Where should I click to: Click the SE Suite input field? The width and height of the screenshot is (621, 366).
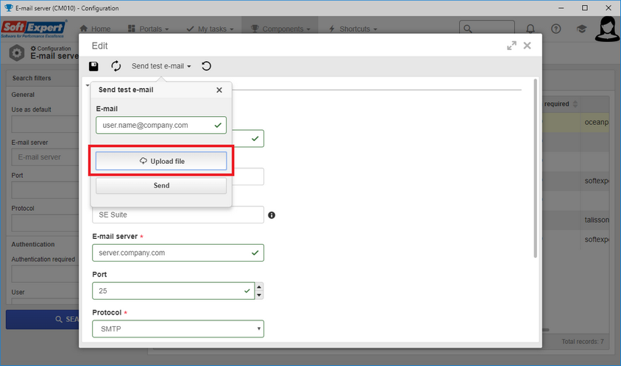178,215
